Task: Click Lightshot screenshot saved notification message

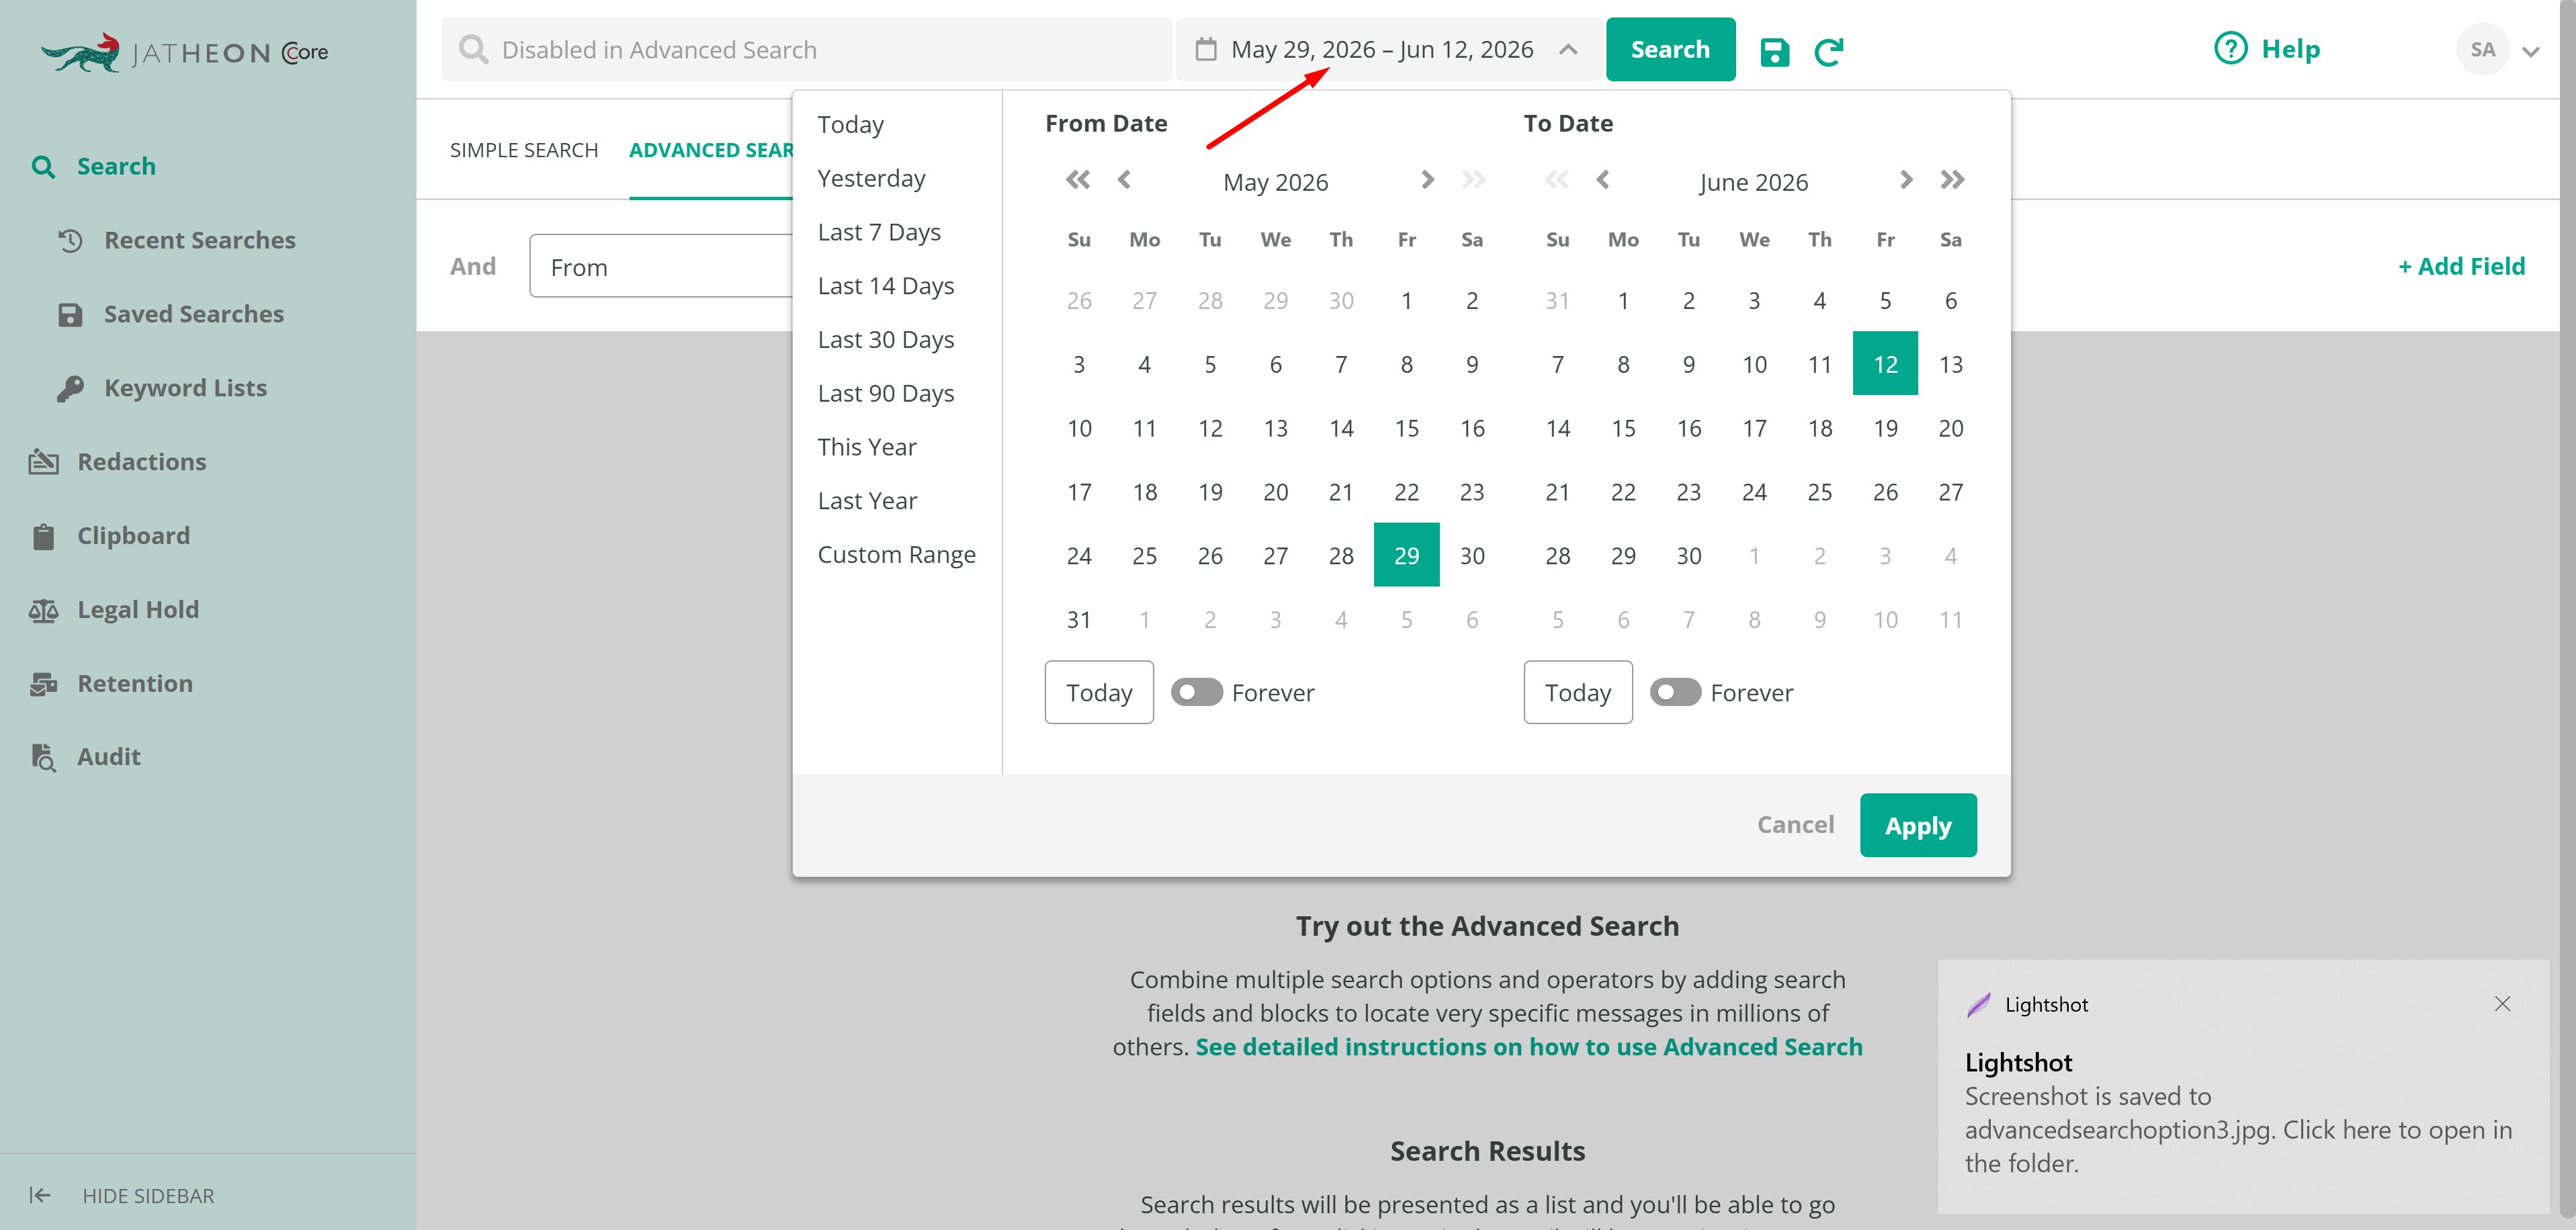Action: click(2238, 1130)
